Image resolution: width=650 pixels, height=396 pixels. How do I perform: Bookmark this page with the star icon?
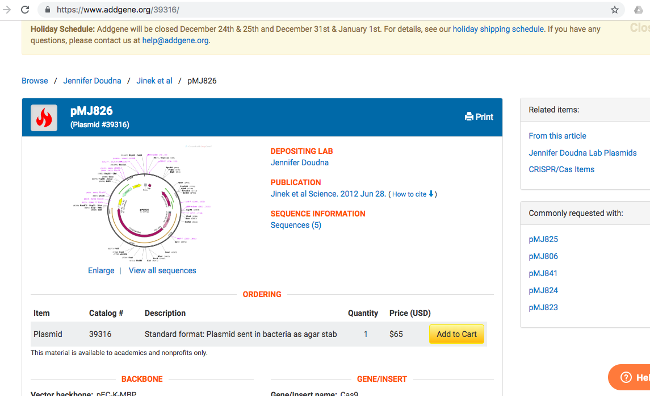click(x=614, y=10)
